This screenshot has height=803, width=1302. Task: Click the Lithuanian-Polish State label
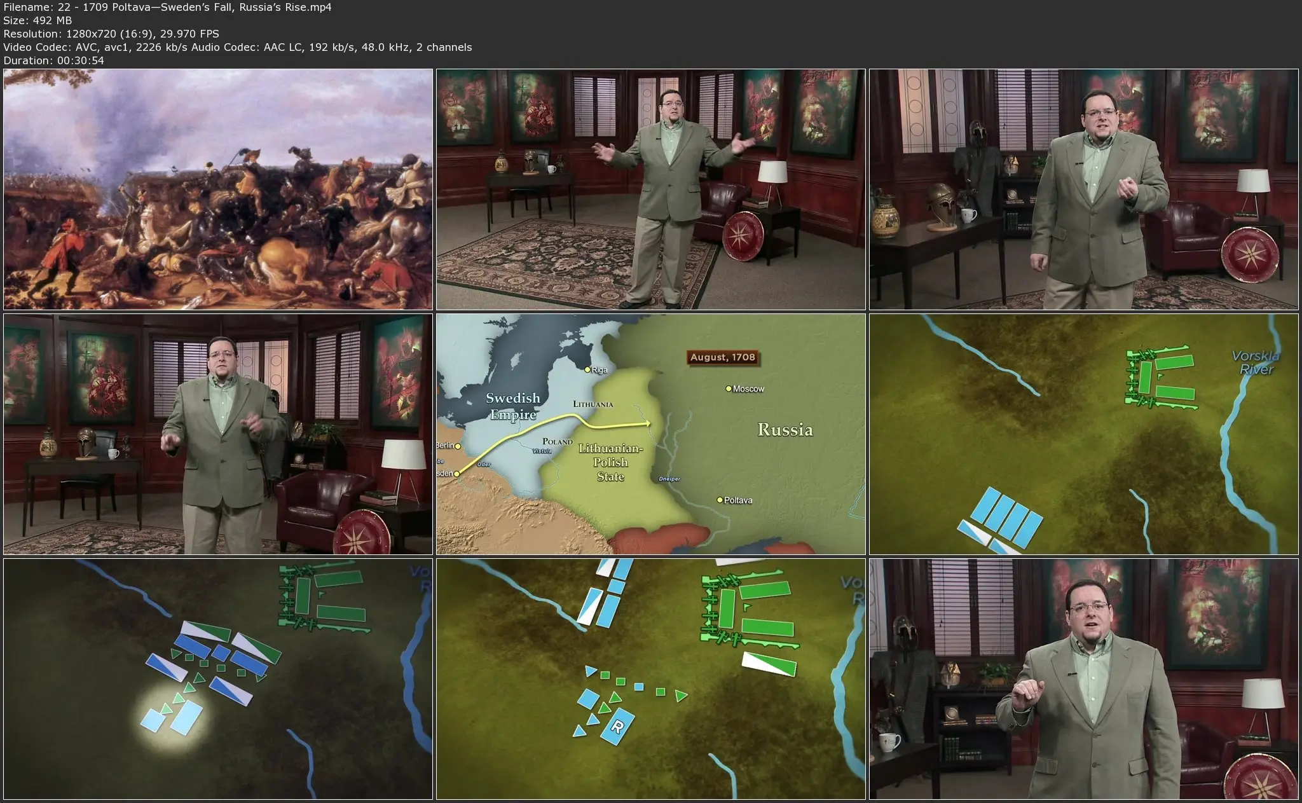[x=610, y=462]
